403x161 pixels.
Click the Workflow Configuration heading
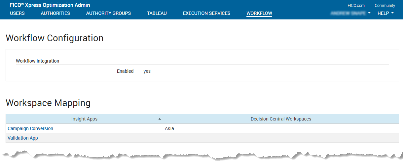[55, 38]
